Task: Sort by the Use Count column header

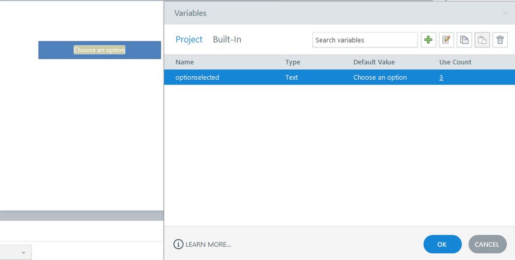Action: point(455,62)
